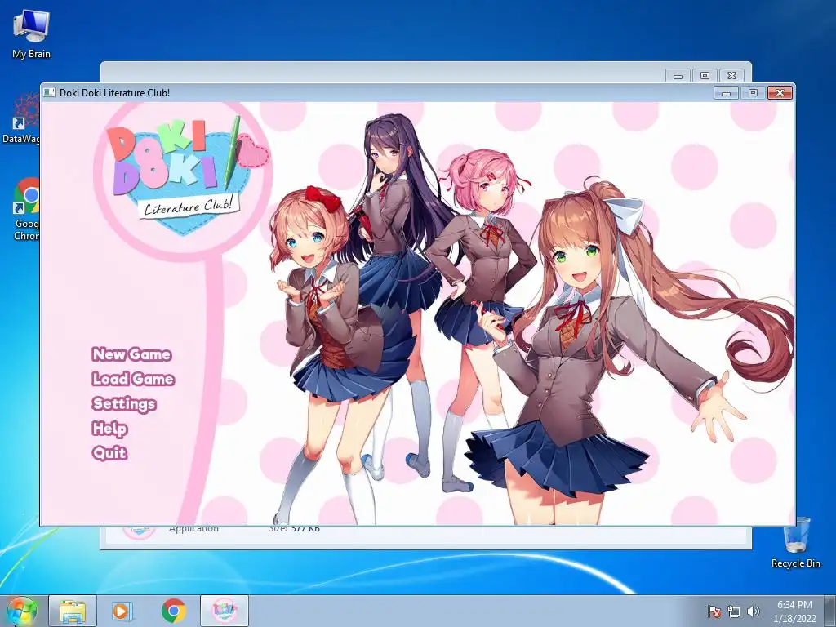The height and width of the screenshot is (627, 836).
Task: Select the DataWag desktop shortcut
Action: click(21, 118)
